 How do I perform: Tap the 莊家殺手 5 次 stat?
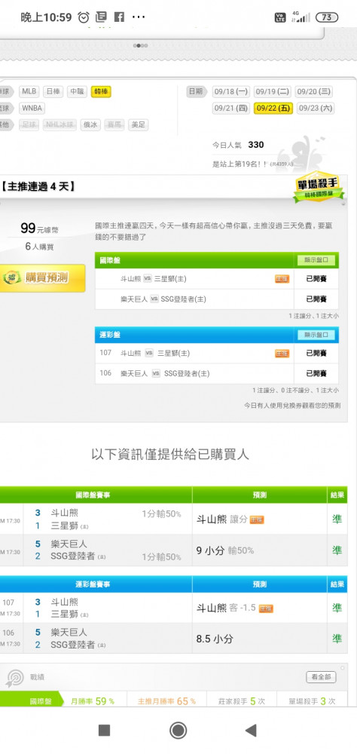tap(242, 701)
